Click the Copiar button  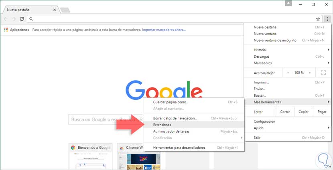[x=303, y=112]
